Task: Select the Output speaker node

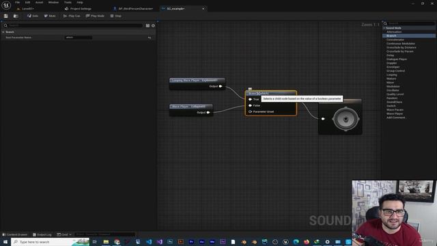Action: click(x=340, y=117)
